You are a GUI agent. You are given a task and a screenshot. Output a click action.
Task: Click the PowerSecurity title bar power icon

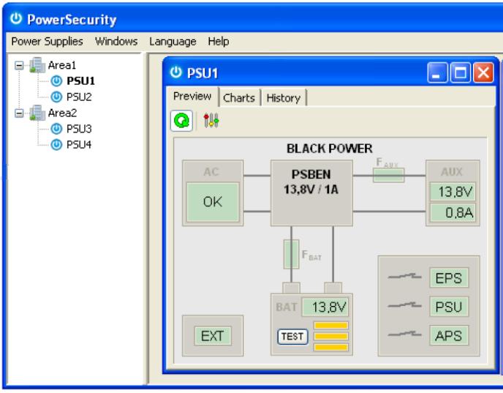click(x=16, y=18)
